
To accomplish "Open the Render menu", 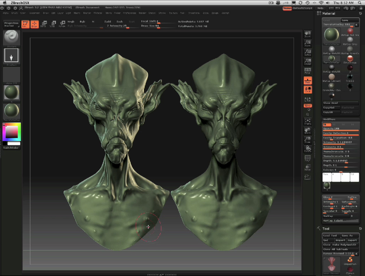I will [142, 13].
